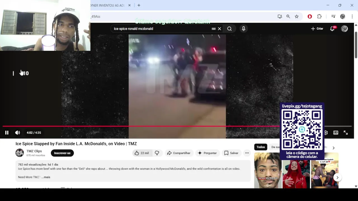The height and width of the screenshot is (201, 358).
Task: Open the media control playlist icon
Action: tap(333, 16)
